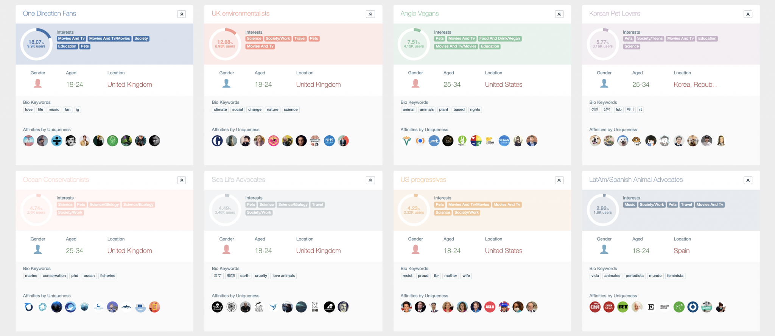
Task: Click the corner icon button on US progressives card
Action: coord(559,180)
